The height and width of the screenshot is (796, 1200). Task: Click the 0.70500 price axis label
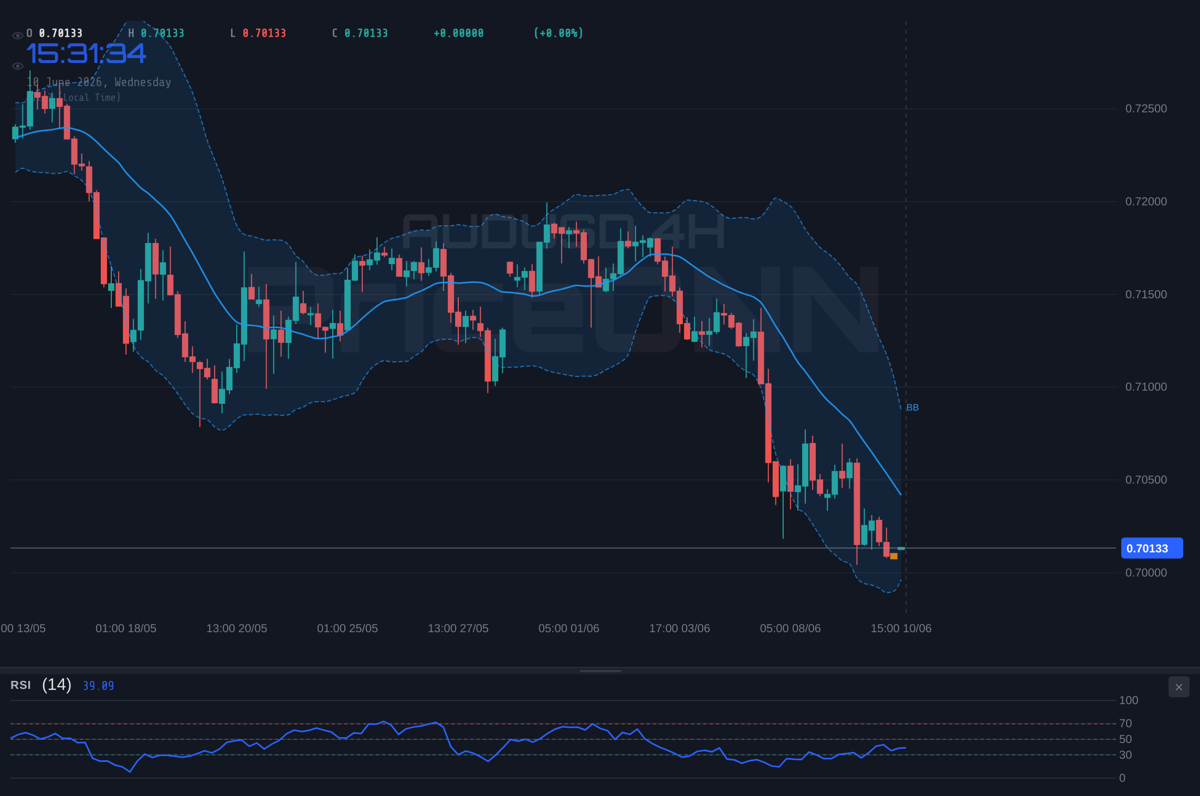[1146, 480]
